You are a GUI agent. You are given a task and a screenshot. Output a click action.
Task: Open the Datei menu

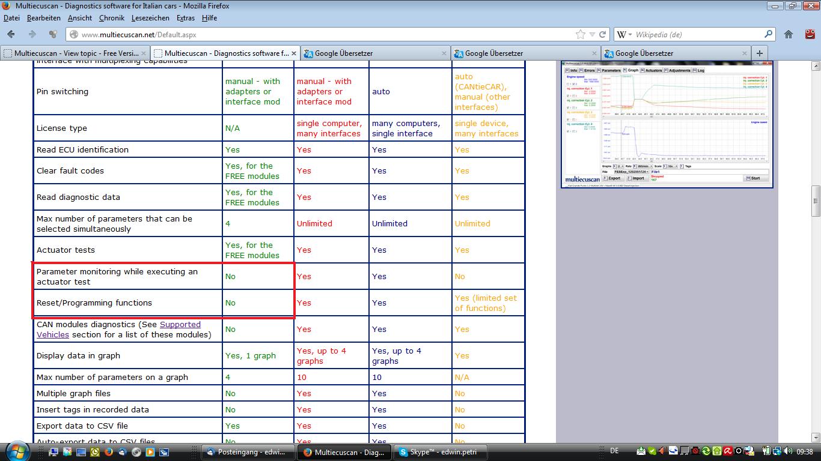click(x=11, y=18)
